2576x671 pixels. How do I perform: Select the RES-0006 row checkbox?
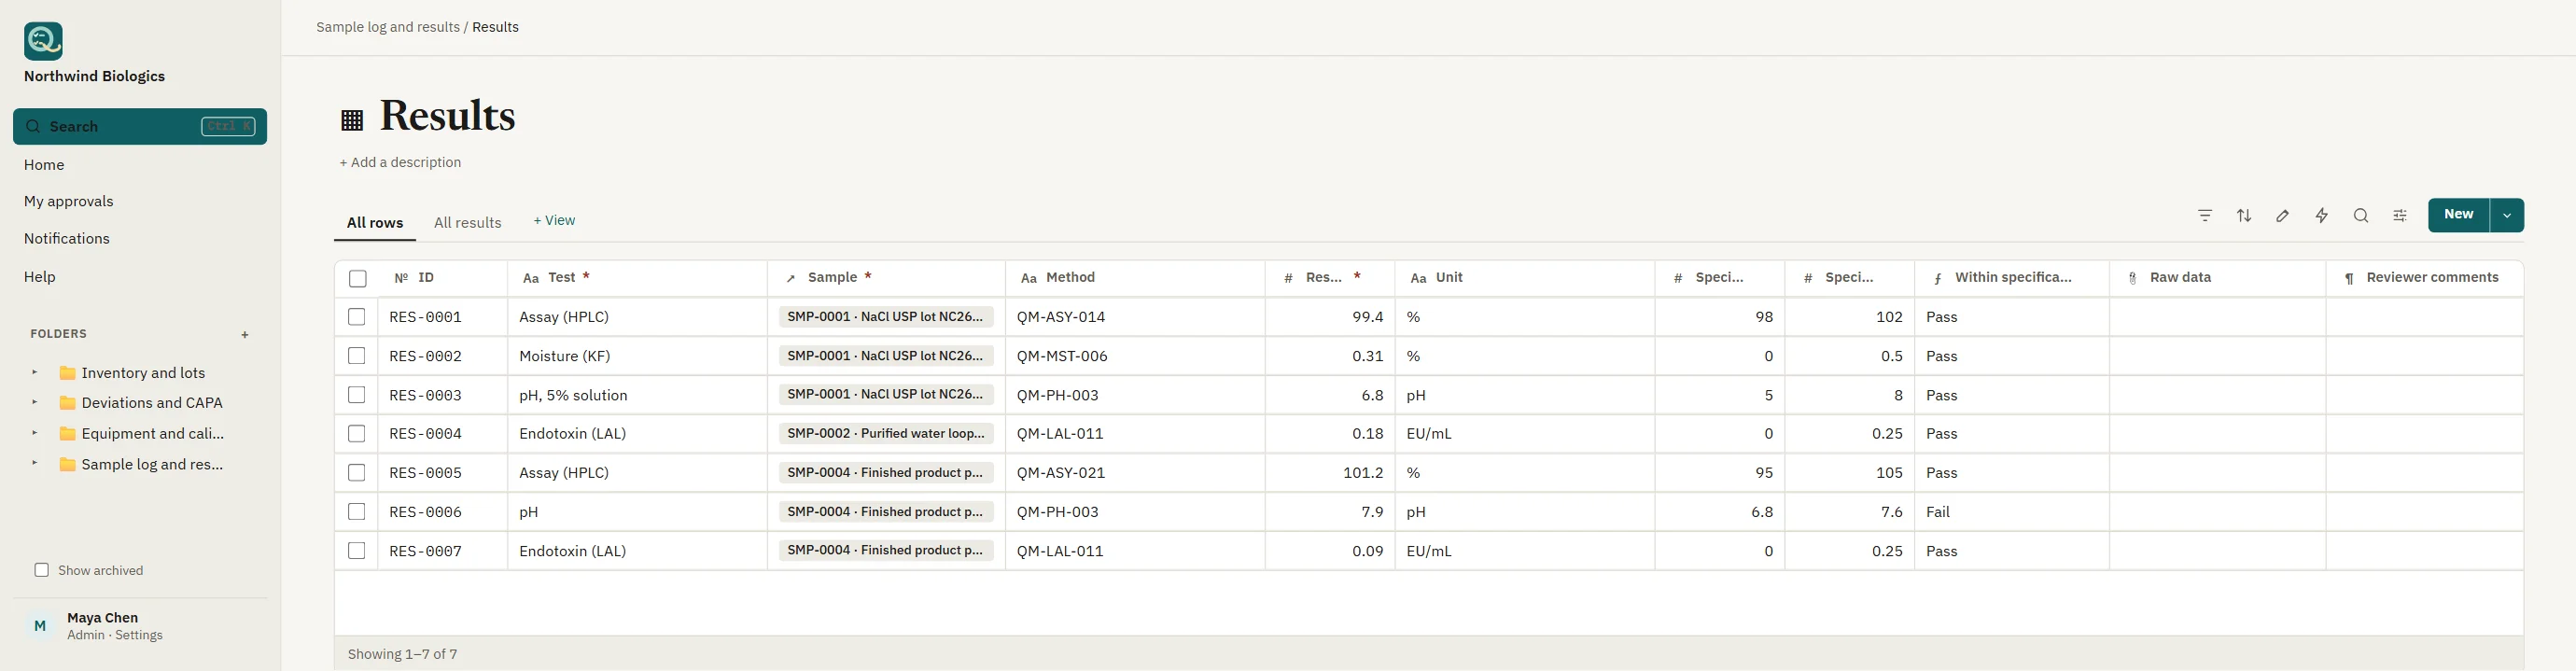(356, 511)
